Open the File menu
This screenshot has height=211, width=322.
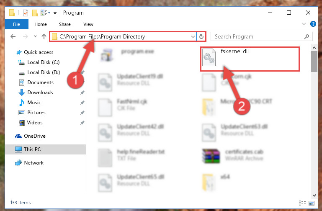point(16,24)
